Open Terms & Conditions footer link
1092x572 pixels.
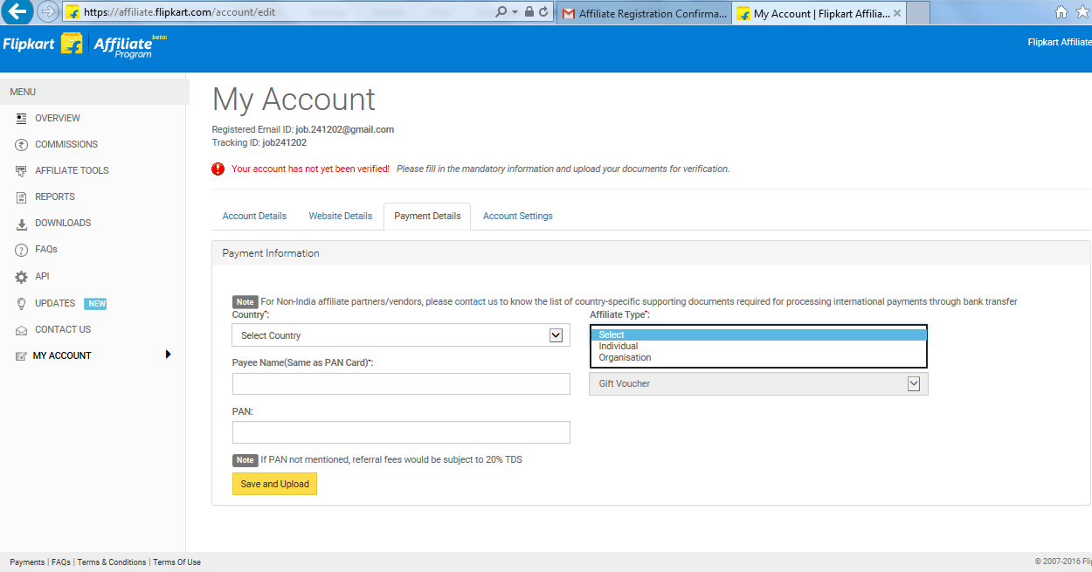point(112,562)
